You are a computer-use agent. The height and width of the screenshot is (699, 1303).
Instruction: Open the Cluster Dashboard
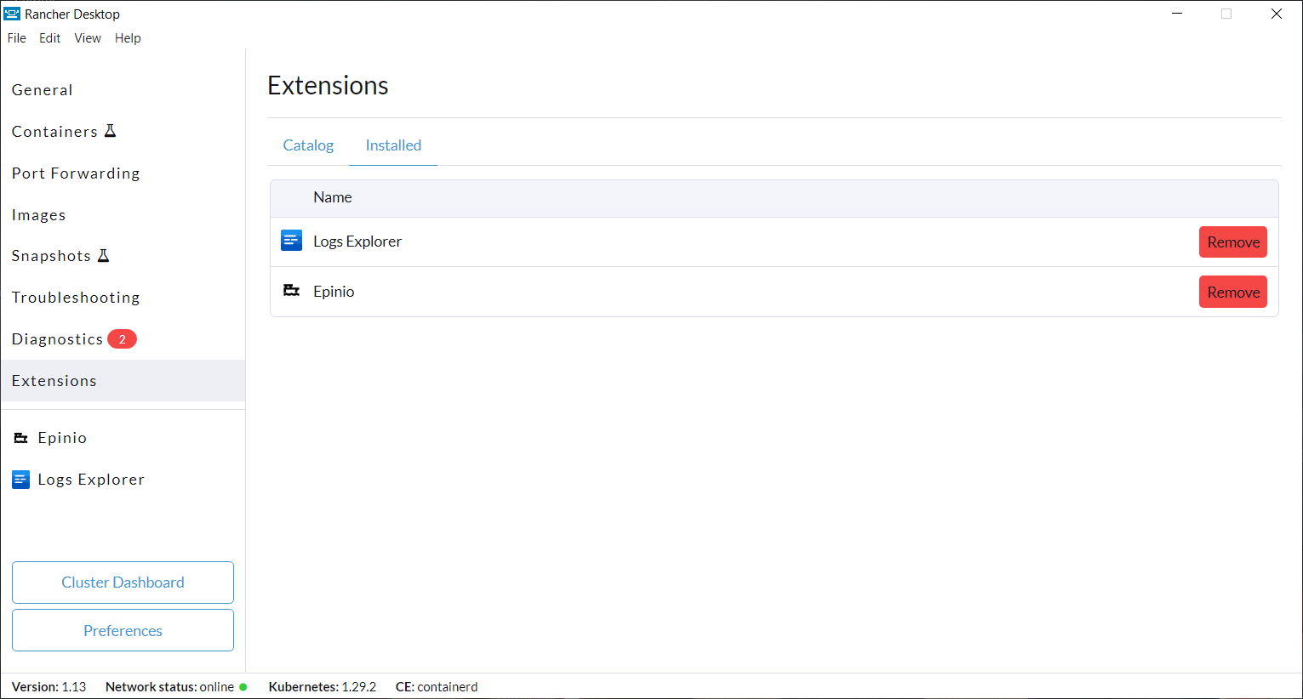pos(123,582)
